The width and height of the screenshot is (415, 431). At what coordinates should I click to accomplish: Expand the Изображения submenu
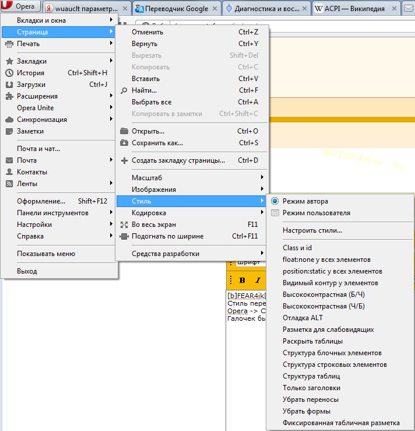[191, 190]
